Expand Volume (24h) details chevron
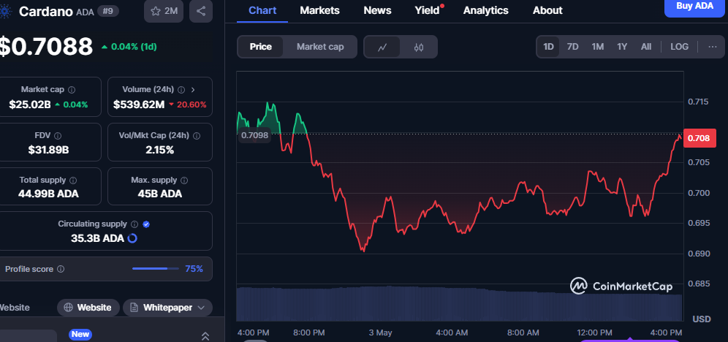 point(193,90)
